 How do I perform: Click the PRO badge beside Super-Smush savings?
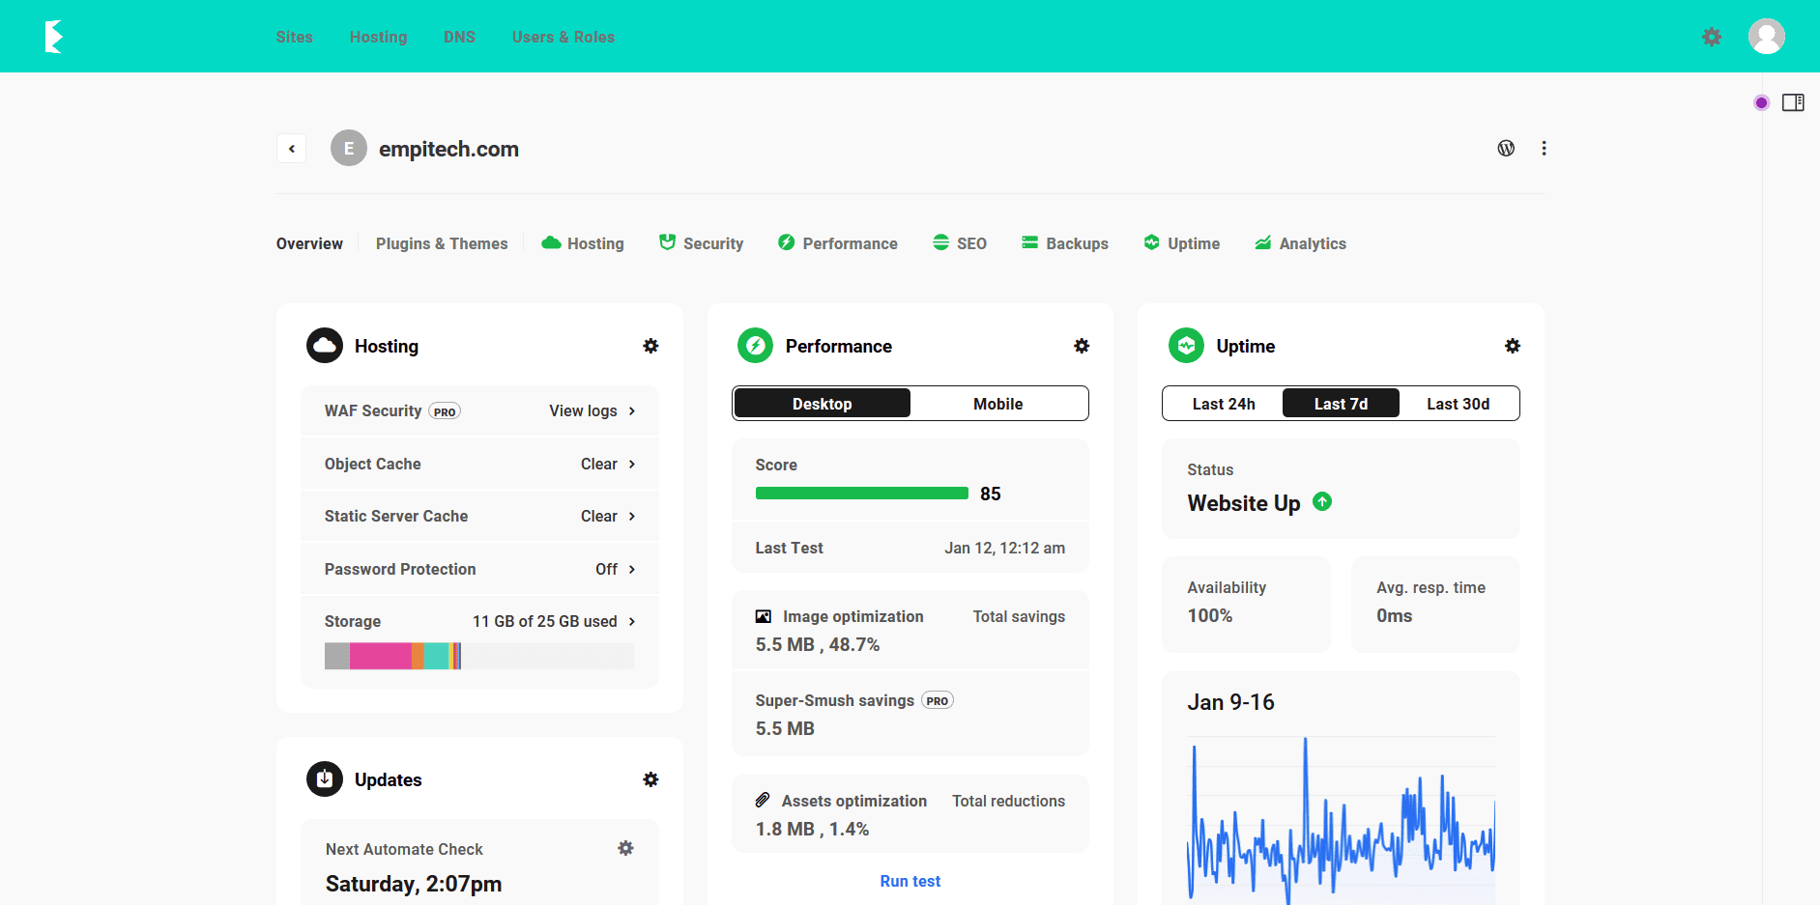938,701
